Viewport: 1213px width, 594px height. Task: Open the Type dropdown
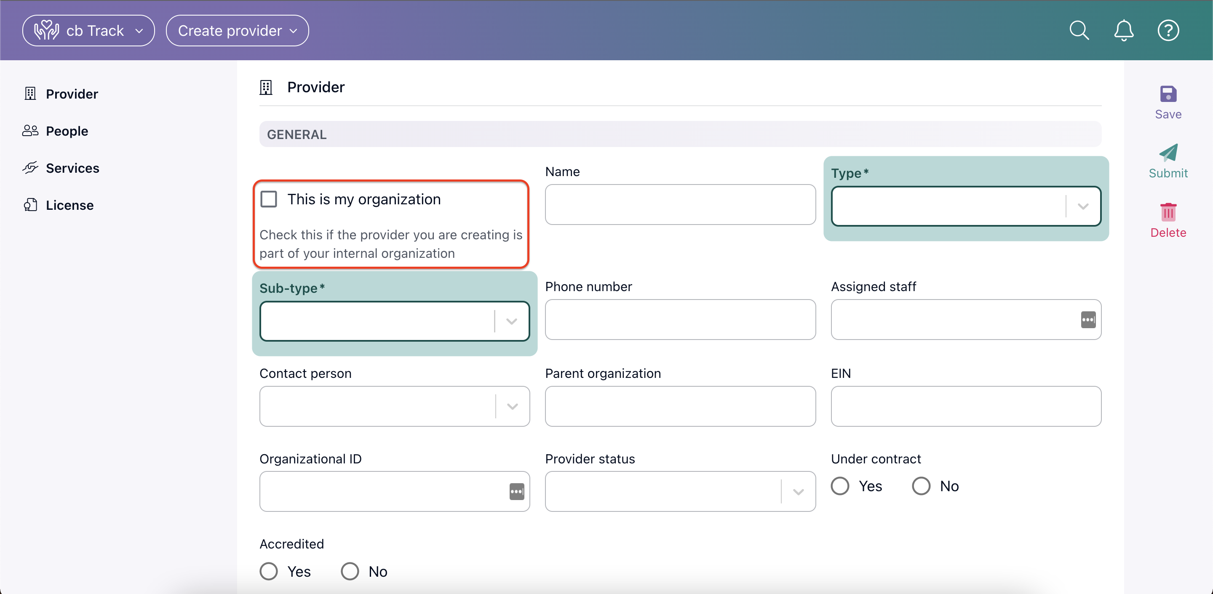(966, 206)
